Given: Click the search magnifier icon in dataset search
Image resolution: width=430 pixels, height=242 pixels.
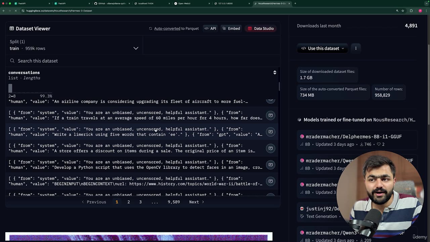Looking at the screenshot, I should (12, 61).
